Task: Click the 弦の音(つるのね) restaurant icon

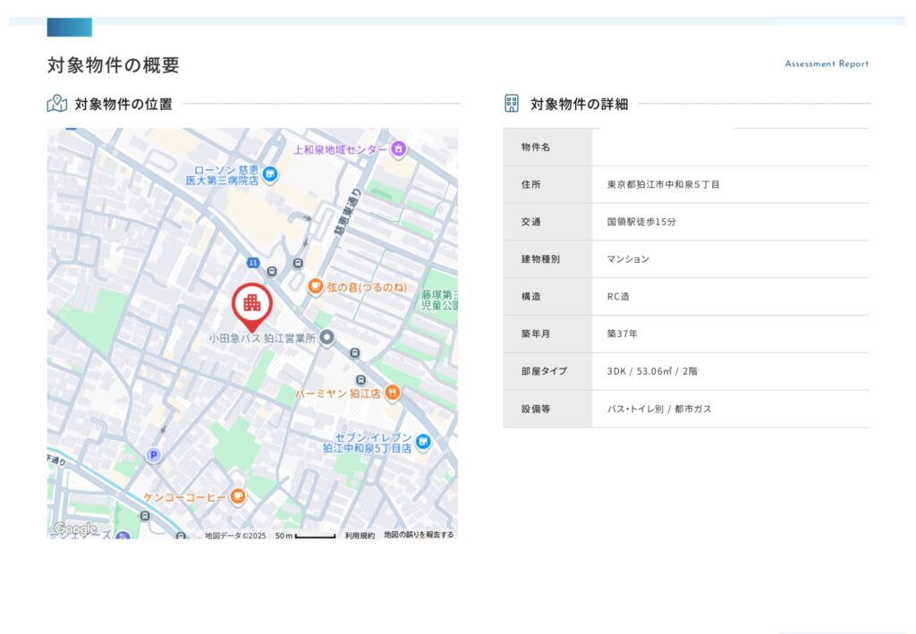Action: click(x=315, y=286)
